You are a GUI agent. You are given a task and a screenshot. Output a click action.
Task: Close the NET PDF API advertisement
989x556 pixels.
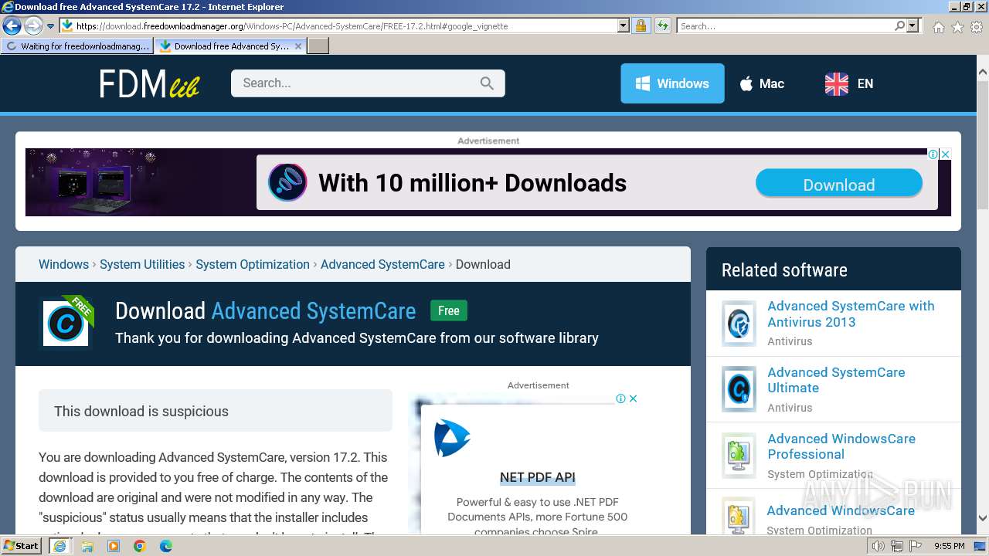633,398
